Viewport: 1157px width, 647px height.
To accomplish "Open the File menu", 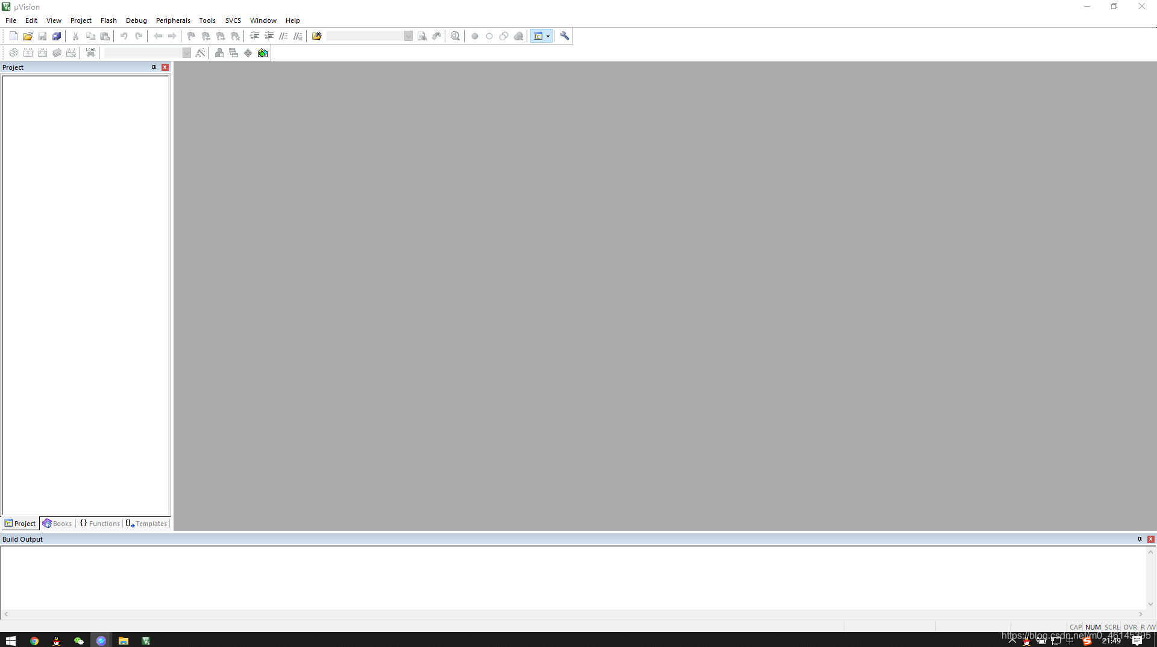I will point(11,20).
